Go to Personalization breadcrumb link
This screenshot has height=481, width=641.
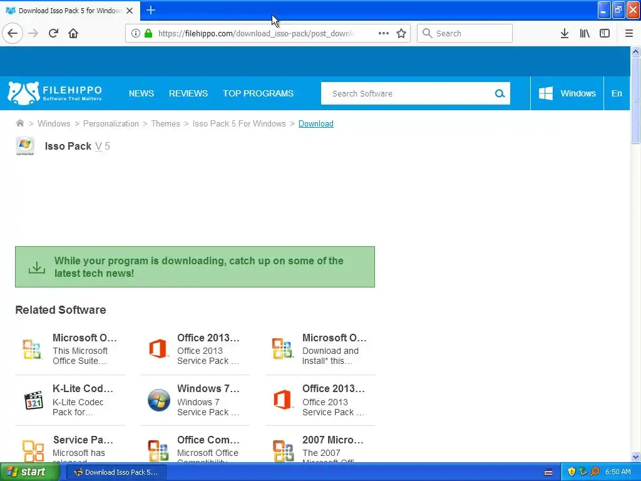(x=111, y=123)
